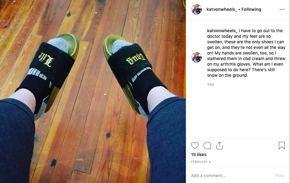The height and width of the screenshot is (183, 290).
Task: Open comments via the speech bubble icon
Action: (207, 146)
